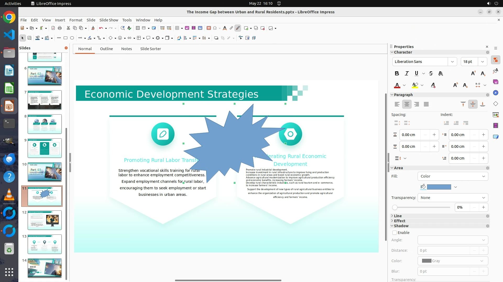This screenshot has height=282, width=503.
Task: Select slide 12 thumbnail
Action: [x=45, y=220]
